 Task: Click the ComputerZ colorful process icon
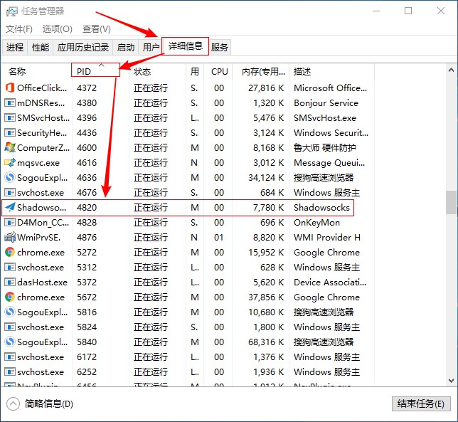tap(10, 147)
